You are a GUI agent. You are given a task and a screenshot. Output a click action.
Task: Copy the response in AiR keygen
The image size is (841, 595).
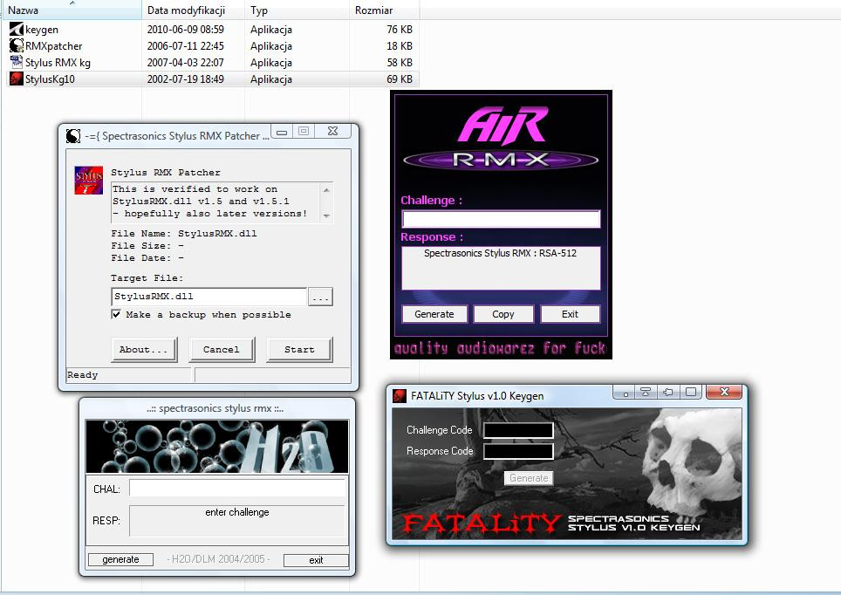tap(503, 314)
